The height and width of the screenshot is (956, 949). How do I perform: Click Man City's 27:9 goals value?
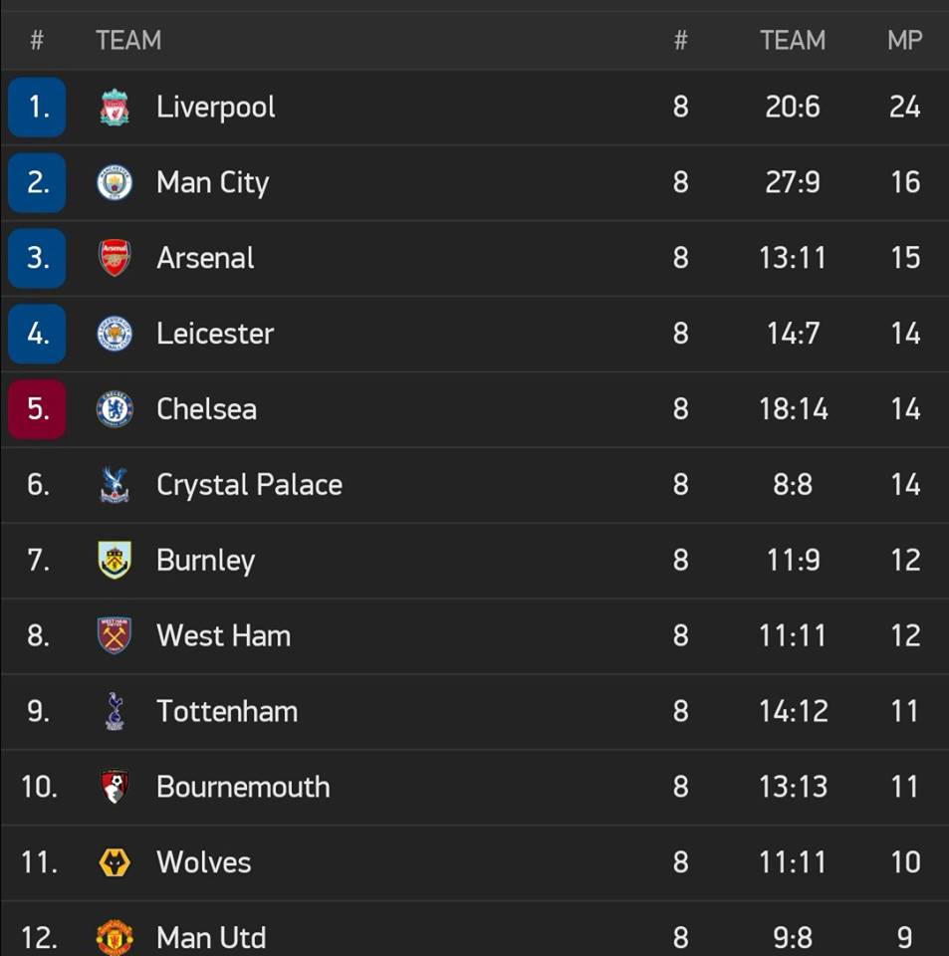pos(793,183)
